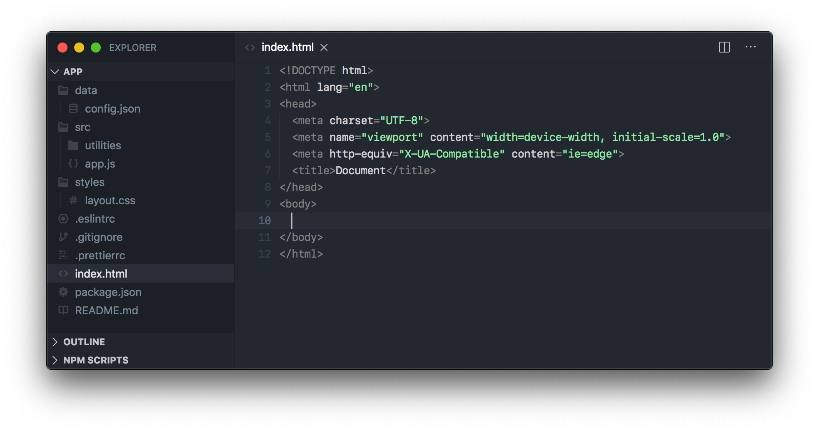Select the package.json gear icon
This screenshot has width=819, height=431.
63,292
